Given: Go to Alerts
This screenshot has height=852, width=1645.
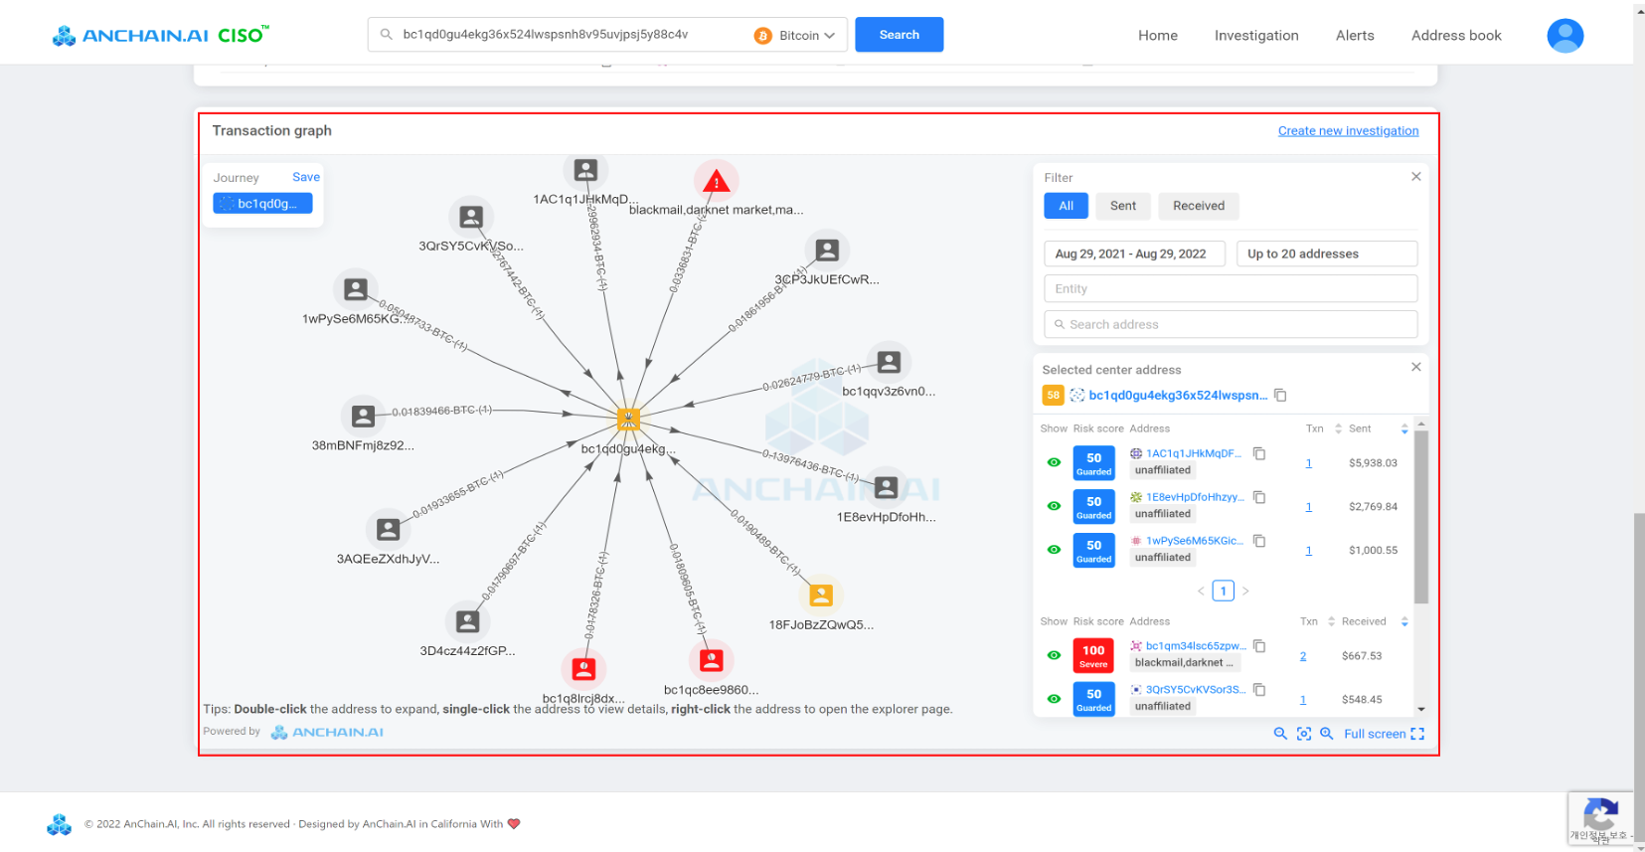Looking at the screenshot, I should point(1355,35).
